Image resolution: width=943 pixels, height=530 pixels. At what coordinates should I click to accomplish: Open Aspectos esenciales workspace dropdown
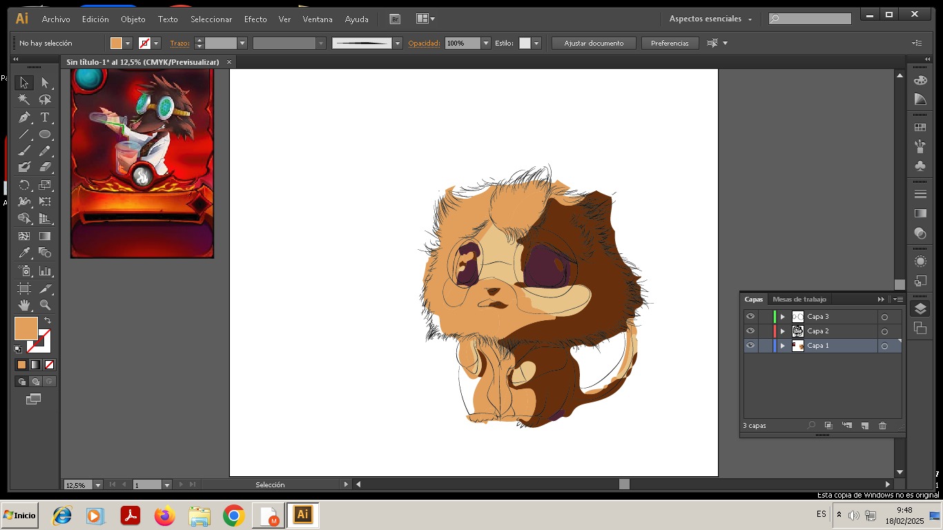click(710, 19)
